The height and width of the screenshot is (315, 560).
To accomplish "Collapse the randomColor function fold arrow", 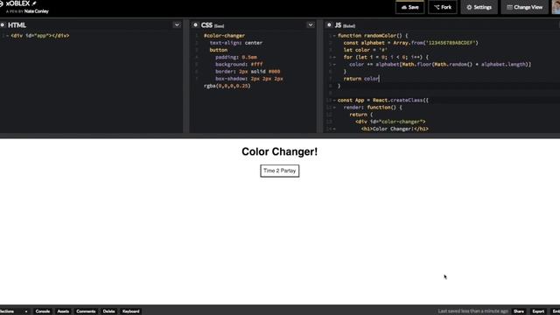I will pos(334,36).
